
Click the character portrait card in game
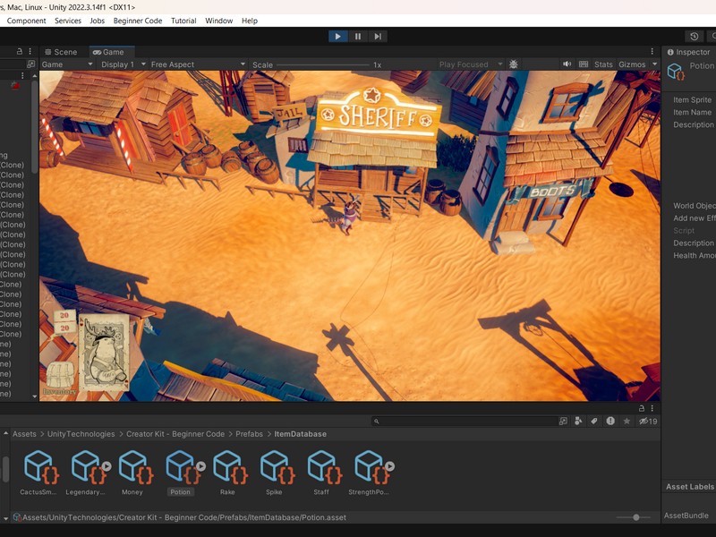(104, 352)
